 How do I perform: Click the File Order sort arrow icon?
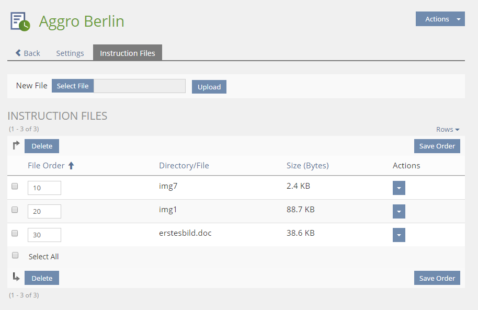[72, 166]
